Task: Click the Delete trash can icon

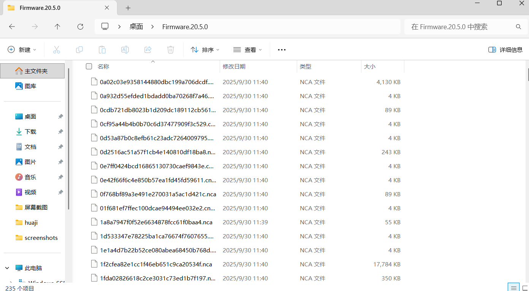Action: [x=171, y=50]
